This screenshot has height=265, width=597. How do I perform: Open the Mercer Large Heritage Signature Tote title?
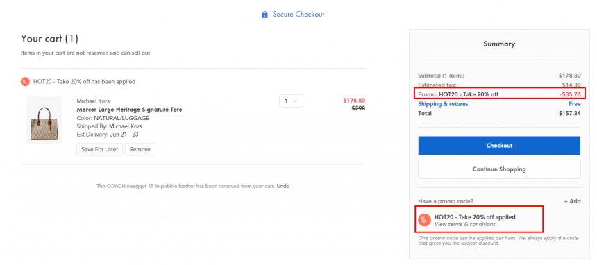coord(129,110)
